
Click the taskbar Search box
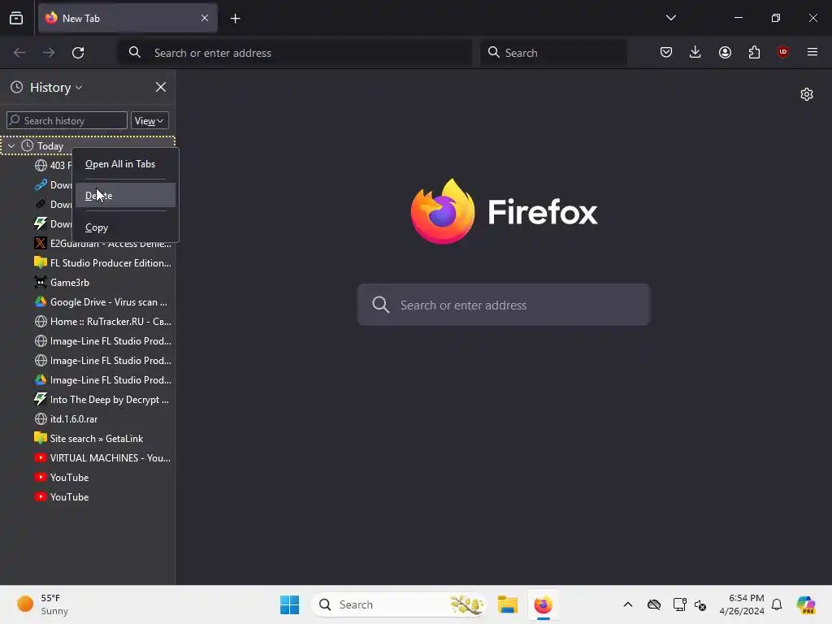398,604
